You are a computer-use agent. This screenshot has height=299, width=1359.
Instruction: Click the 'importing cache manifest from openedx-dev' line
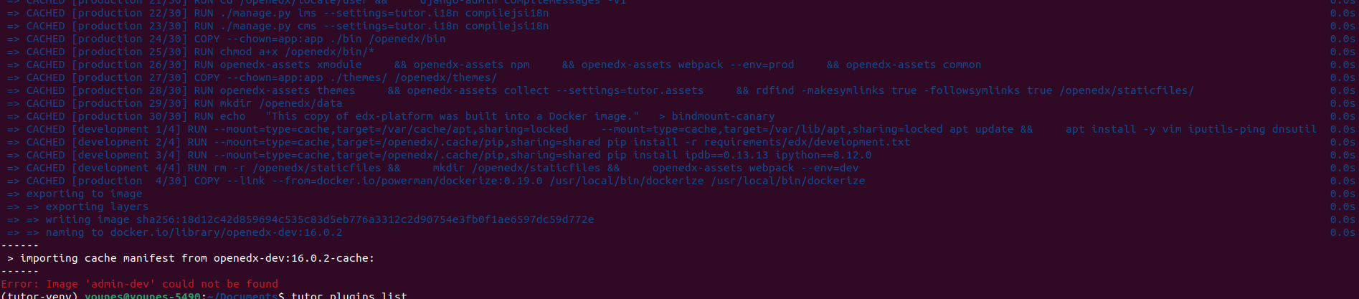(191, 258)
